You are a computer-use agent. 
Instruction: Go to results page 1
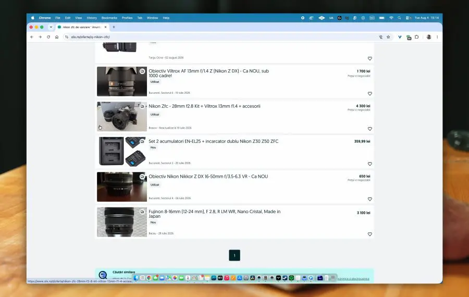tap(234, 255)
